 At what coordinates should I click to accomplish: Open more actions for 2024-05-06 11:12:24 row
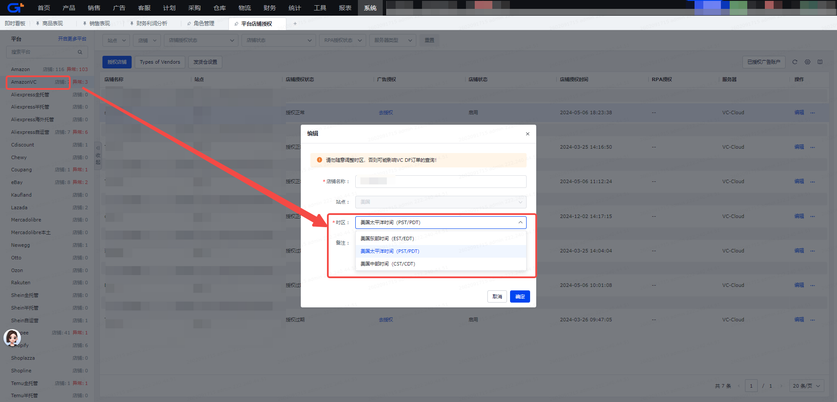click(x=813, y=181)
